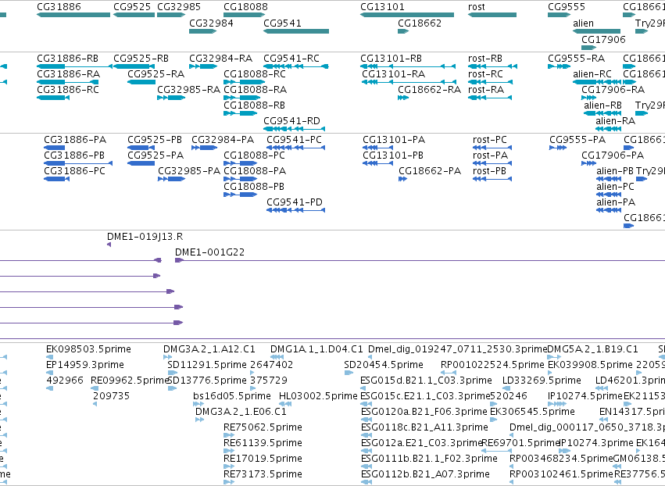The image size is (665, 486).
Task: Select transcript CG18088-RB
Action: pyautogui.click(x=241, y=113)
